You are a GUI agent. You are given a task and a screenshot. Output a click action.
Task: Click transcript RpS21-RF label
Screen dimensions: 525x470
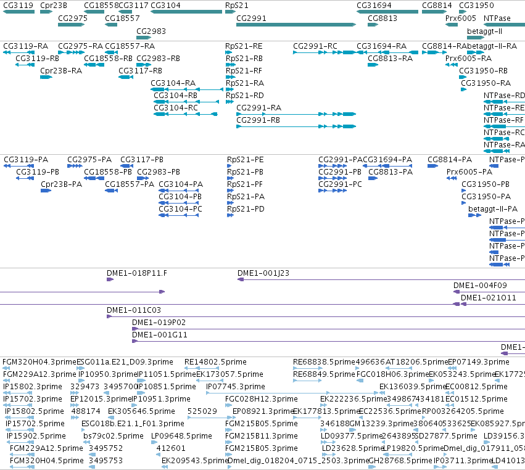(x=244, y=71)
